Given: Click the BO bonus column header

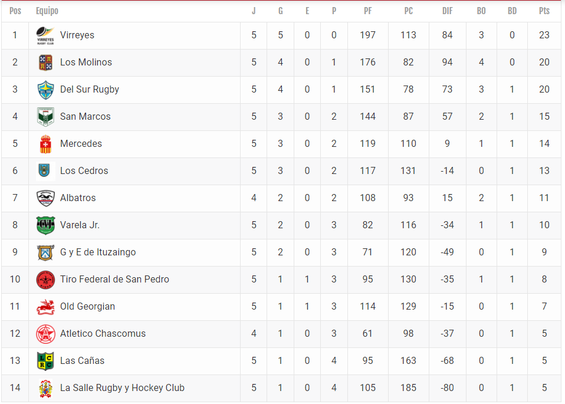Looking at the screenshot, I should (x=481, y=11).
